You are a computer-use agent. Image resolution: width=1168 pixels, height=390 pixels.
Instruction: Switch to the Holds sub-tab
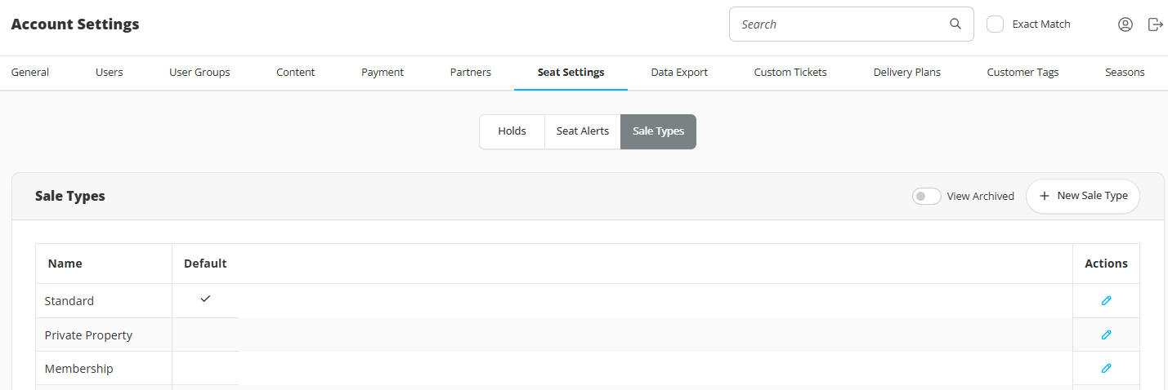512,131
